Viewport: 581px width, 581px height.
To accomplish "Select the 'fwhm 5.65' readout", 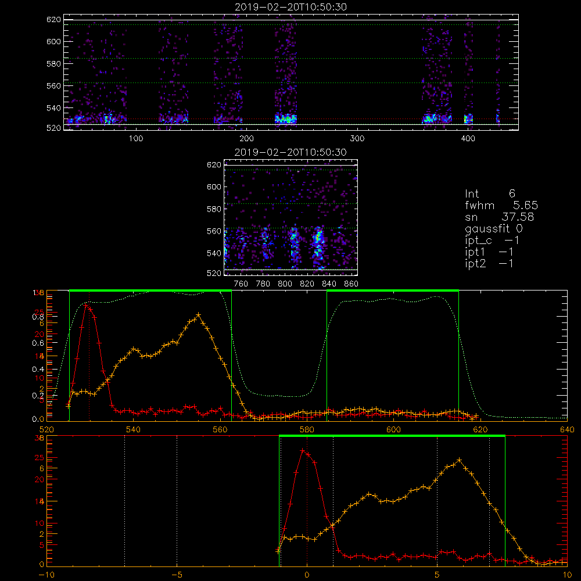I will 501,205.
